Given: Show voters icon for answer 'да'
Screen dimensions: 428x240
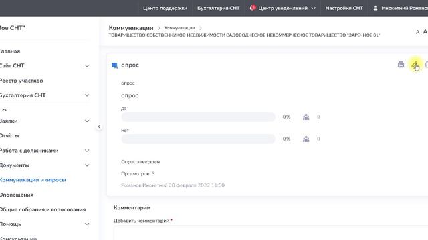Looking at the screenshot, I should pyautogui.click(x=306, y=117).
